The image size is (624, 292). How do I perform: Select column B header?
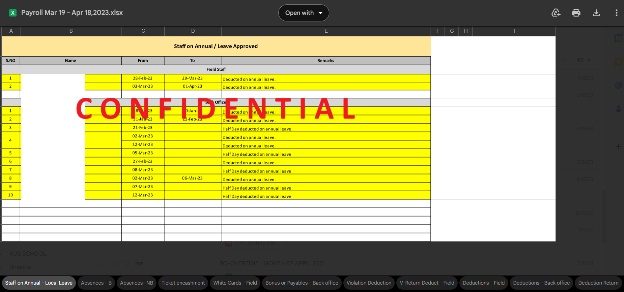click(x=71, y=31)
